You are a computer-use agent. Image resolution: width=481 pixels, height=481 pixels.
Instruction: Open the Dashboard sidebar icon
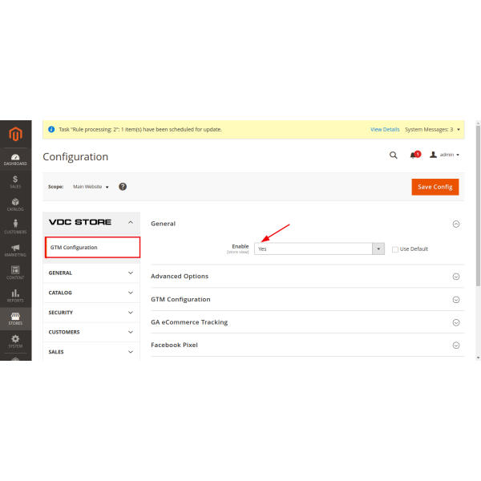click(15, 159)
